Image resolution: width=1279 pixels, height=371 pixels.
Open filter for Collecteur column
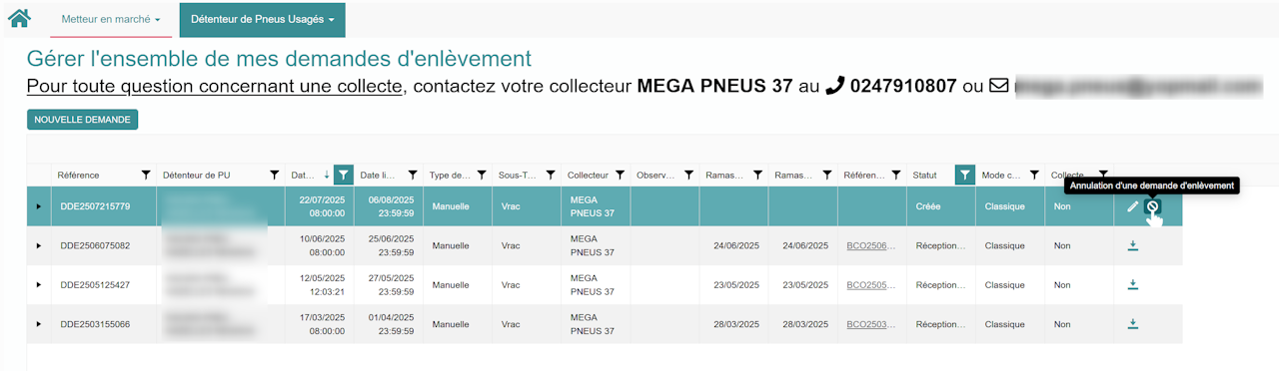620,175
